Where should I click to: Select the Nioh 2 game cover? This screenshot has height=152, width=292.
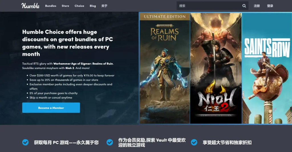(x=216, y=68)
